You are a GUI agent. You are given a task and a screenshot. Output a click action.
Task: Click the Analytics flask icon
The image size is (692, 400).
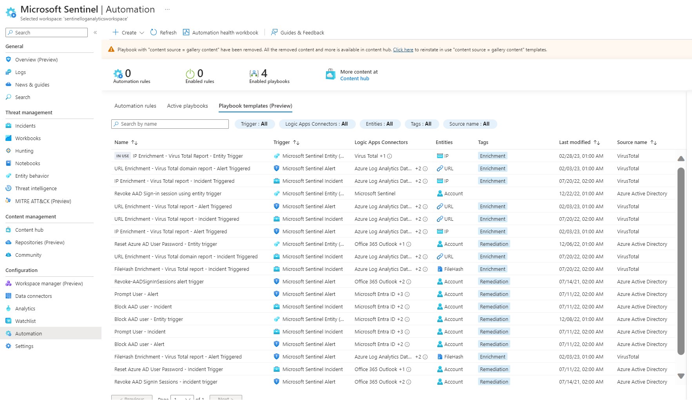pos(9,308)
